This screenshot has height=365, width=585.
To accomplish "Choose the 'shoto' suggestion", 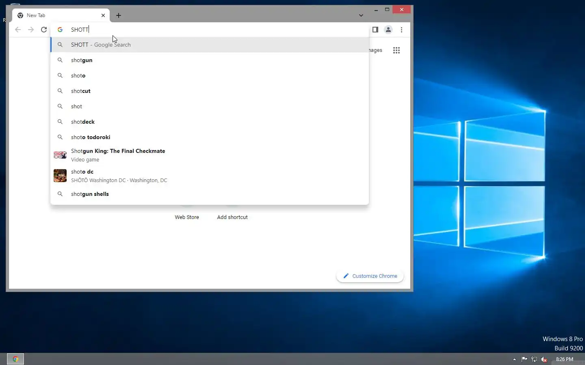I will pos(210,75).
